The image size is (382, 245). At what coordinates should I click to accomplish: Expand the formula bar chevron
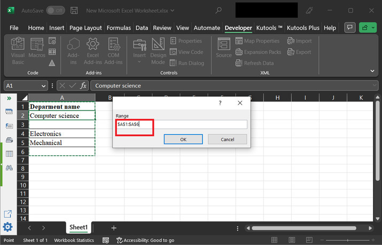click(375, 85)
